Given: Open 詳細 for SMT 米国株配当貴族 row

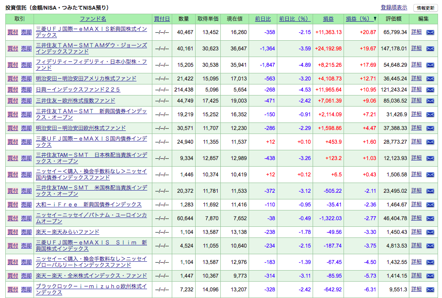Looking at the screenshot, I should click(416, 191).
